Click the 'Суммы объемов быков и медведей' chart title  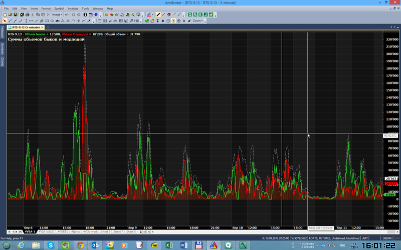(x=46, y=39)
